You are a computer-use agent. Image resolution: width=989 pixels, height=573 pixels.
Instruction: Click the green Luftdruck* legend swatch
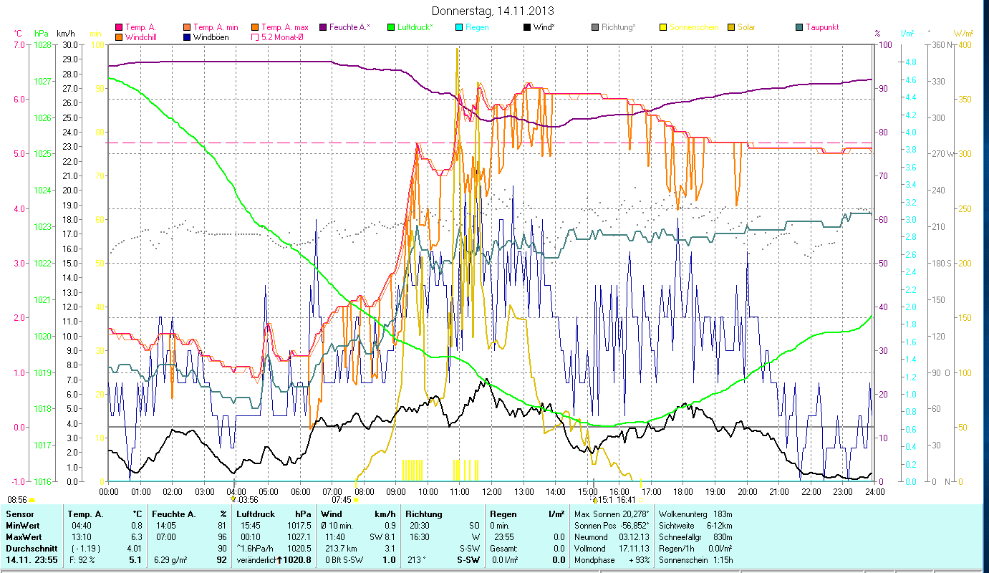(390, 27)
